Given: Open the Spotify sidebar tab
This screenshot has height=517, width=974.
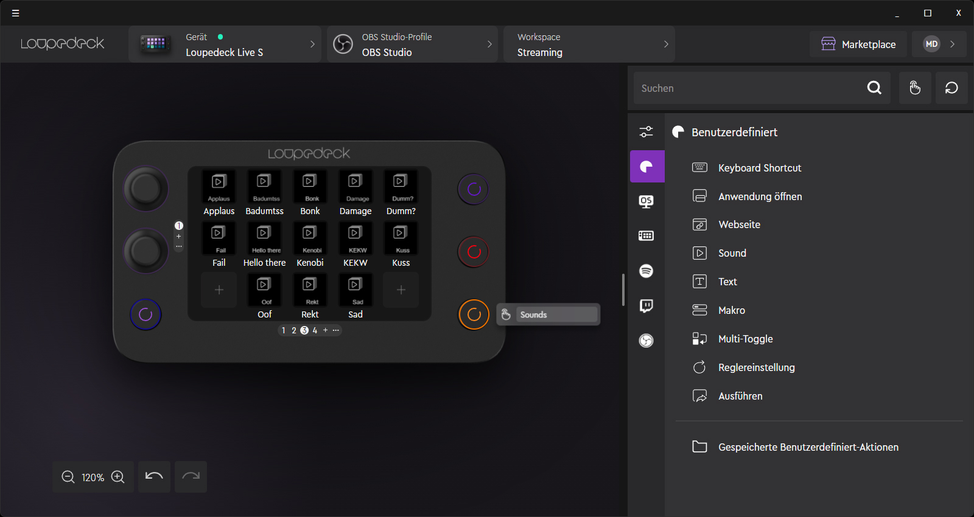Looking at the screenshot, I should (646, 271).
